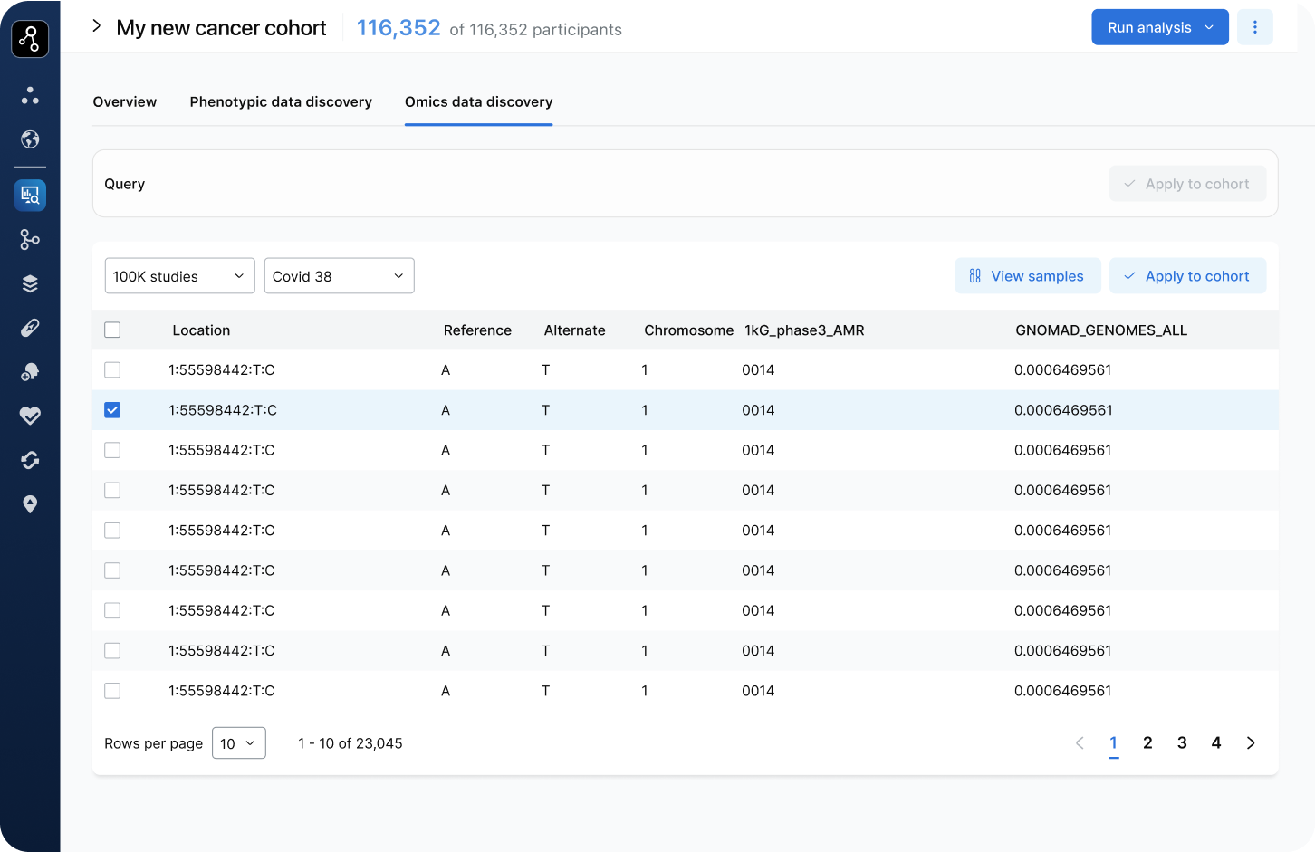Click Apply to cohort beside View samples
1315x852 pixels.
coord(1188,276)
